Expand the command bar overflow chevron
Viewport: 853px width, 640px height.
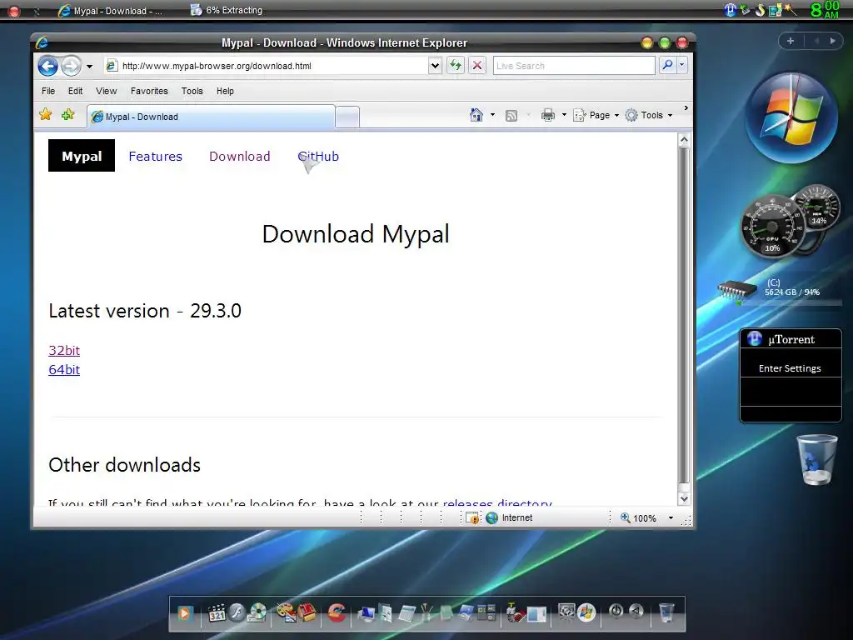pos(686,108)
